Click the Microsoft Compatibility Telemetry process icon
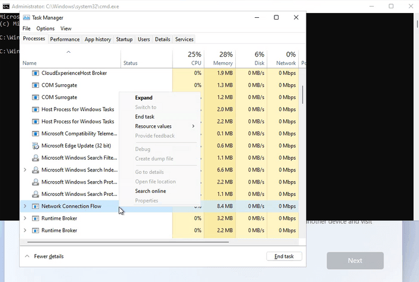Screen dimensions: 419x282 click(36, 134)
